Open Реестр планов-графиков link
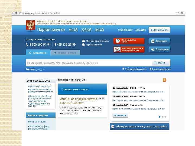Image resolution: width=195 pixels, height=146 pixels. [x=39, y=128]
